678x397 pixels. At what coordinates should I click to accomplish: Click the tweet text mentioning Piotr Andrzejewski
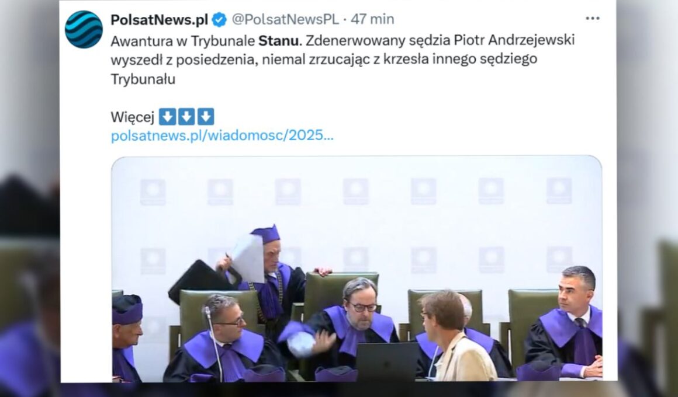343,59
